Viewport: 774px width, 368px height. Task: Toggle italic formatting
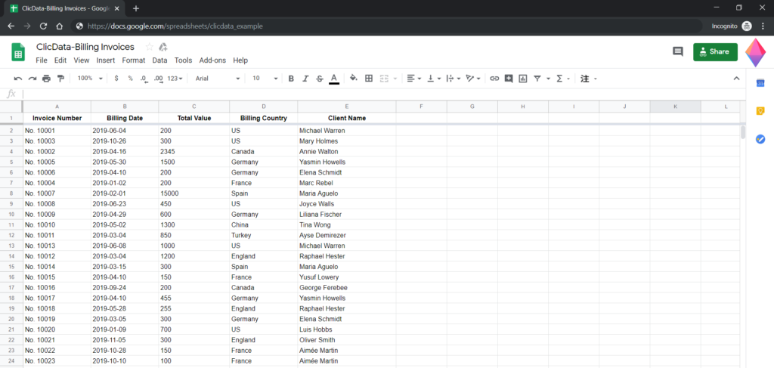(x=305, y=78)
